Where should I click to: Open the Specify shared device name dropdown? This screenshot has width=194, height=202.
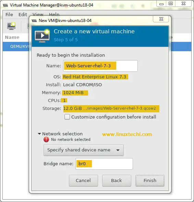84,150
